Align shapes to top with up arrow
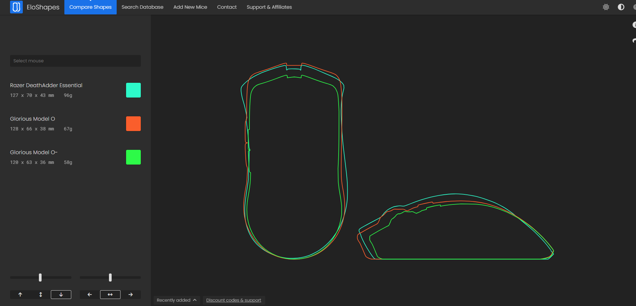Image resolution: width=636 pixels, height=306 pixels. [x=20, y=295]
